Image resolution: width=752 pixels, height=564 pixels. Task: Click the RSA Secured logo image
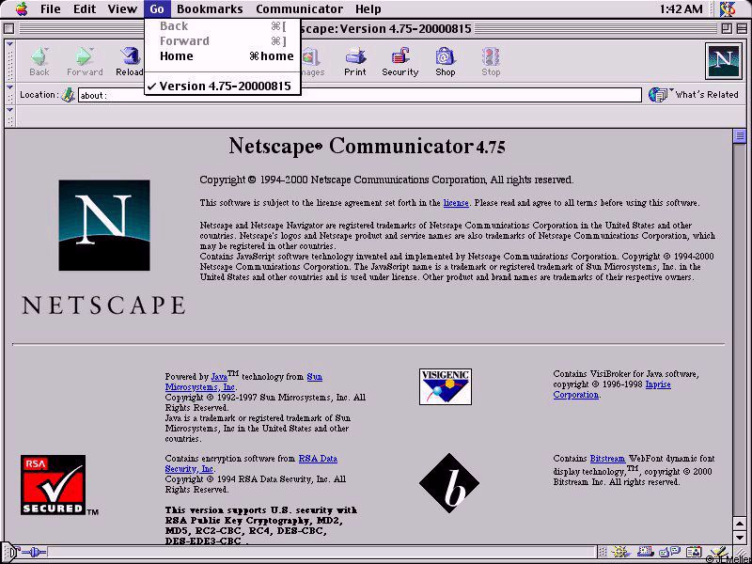[54, 485]
